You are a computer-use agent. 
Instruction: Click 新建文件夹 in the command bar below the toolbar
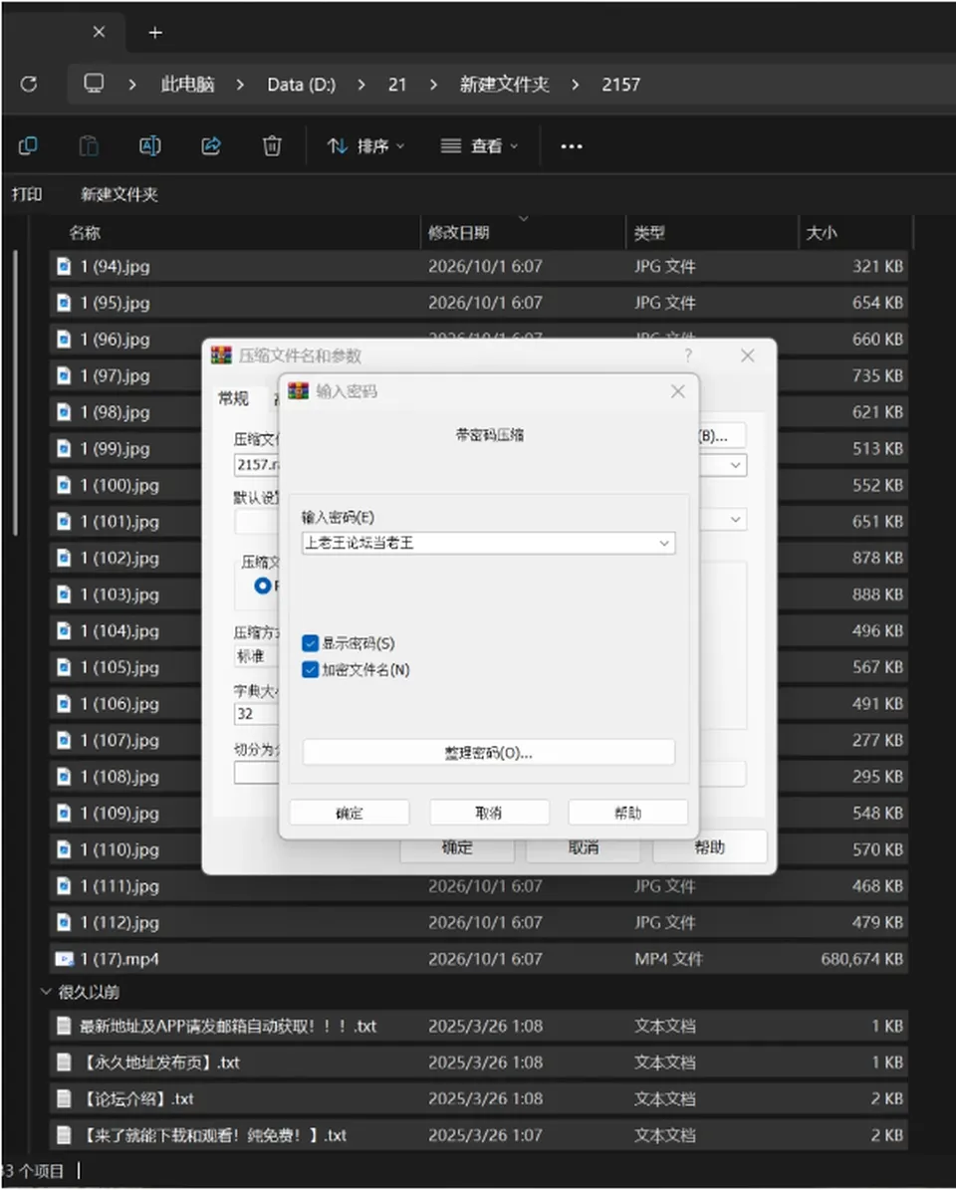(x=119, y=194)
